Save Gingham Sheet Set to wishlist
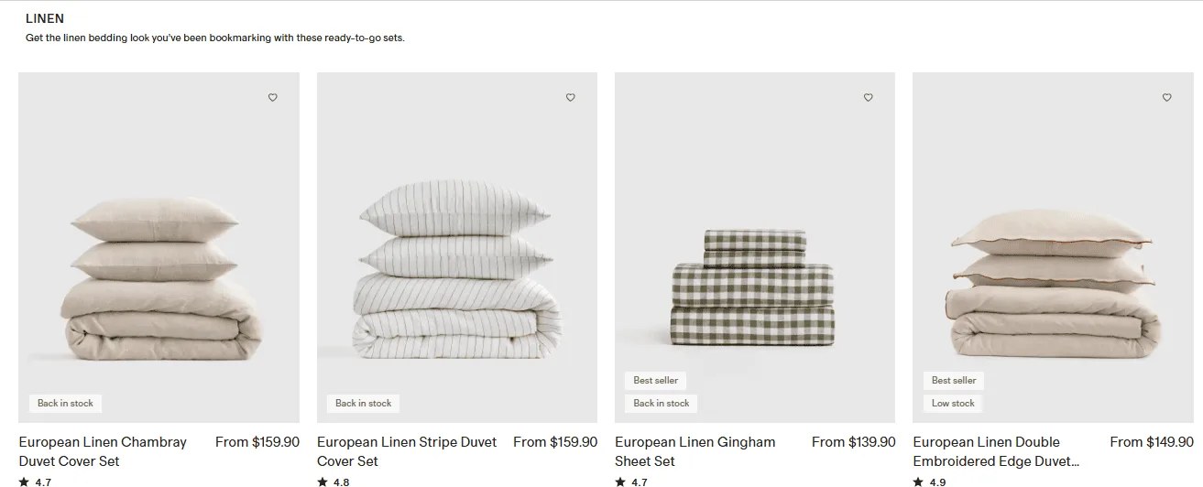Screen dimensions: 1203x487 (869, 98)
